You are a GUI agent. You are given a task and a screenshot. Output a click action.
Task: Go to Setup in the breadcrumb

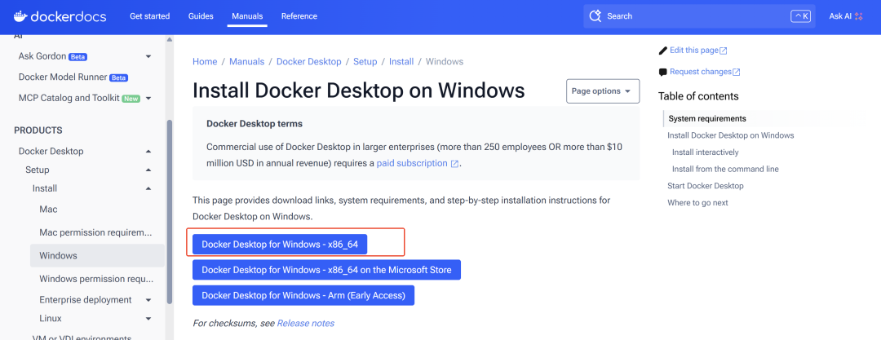[365, 62]
